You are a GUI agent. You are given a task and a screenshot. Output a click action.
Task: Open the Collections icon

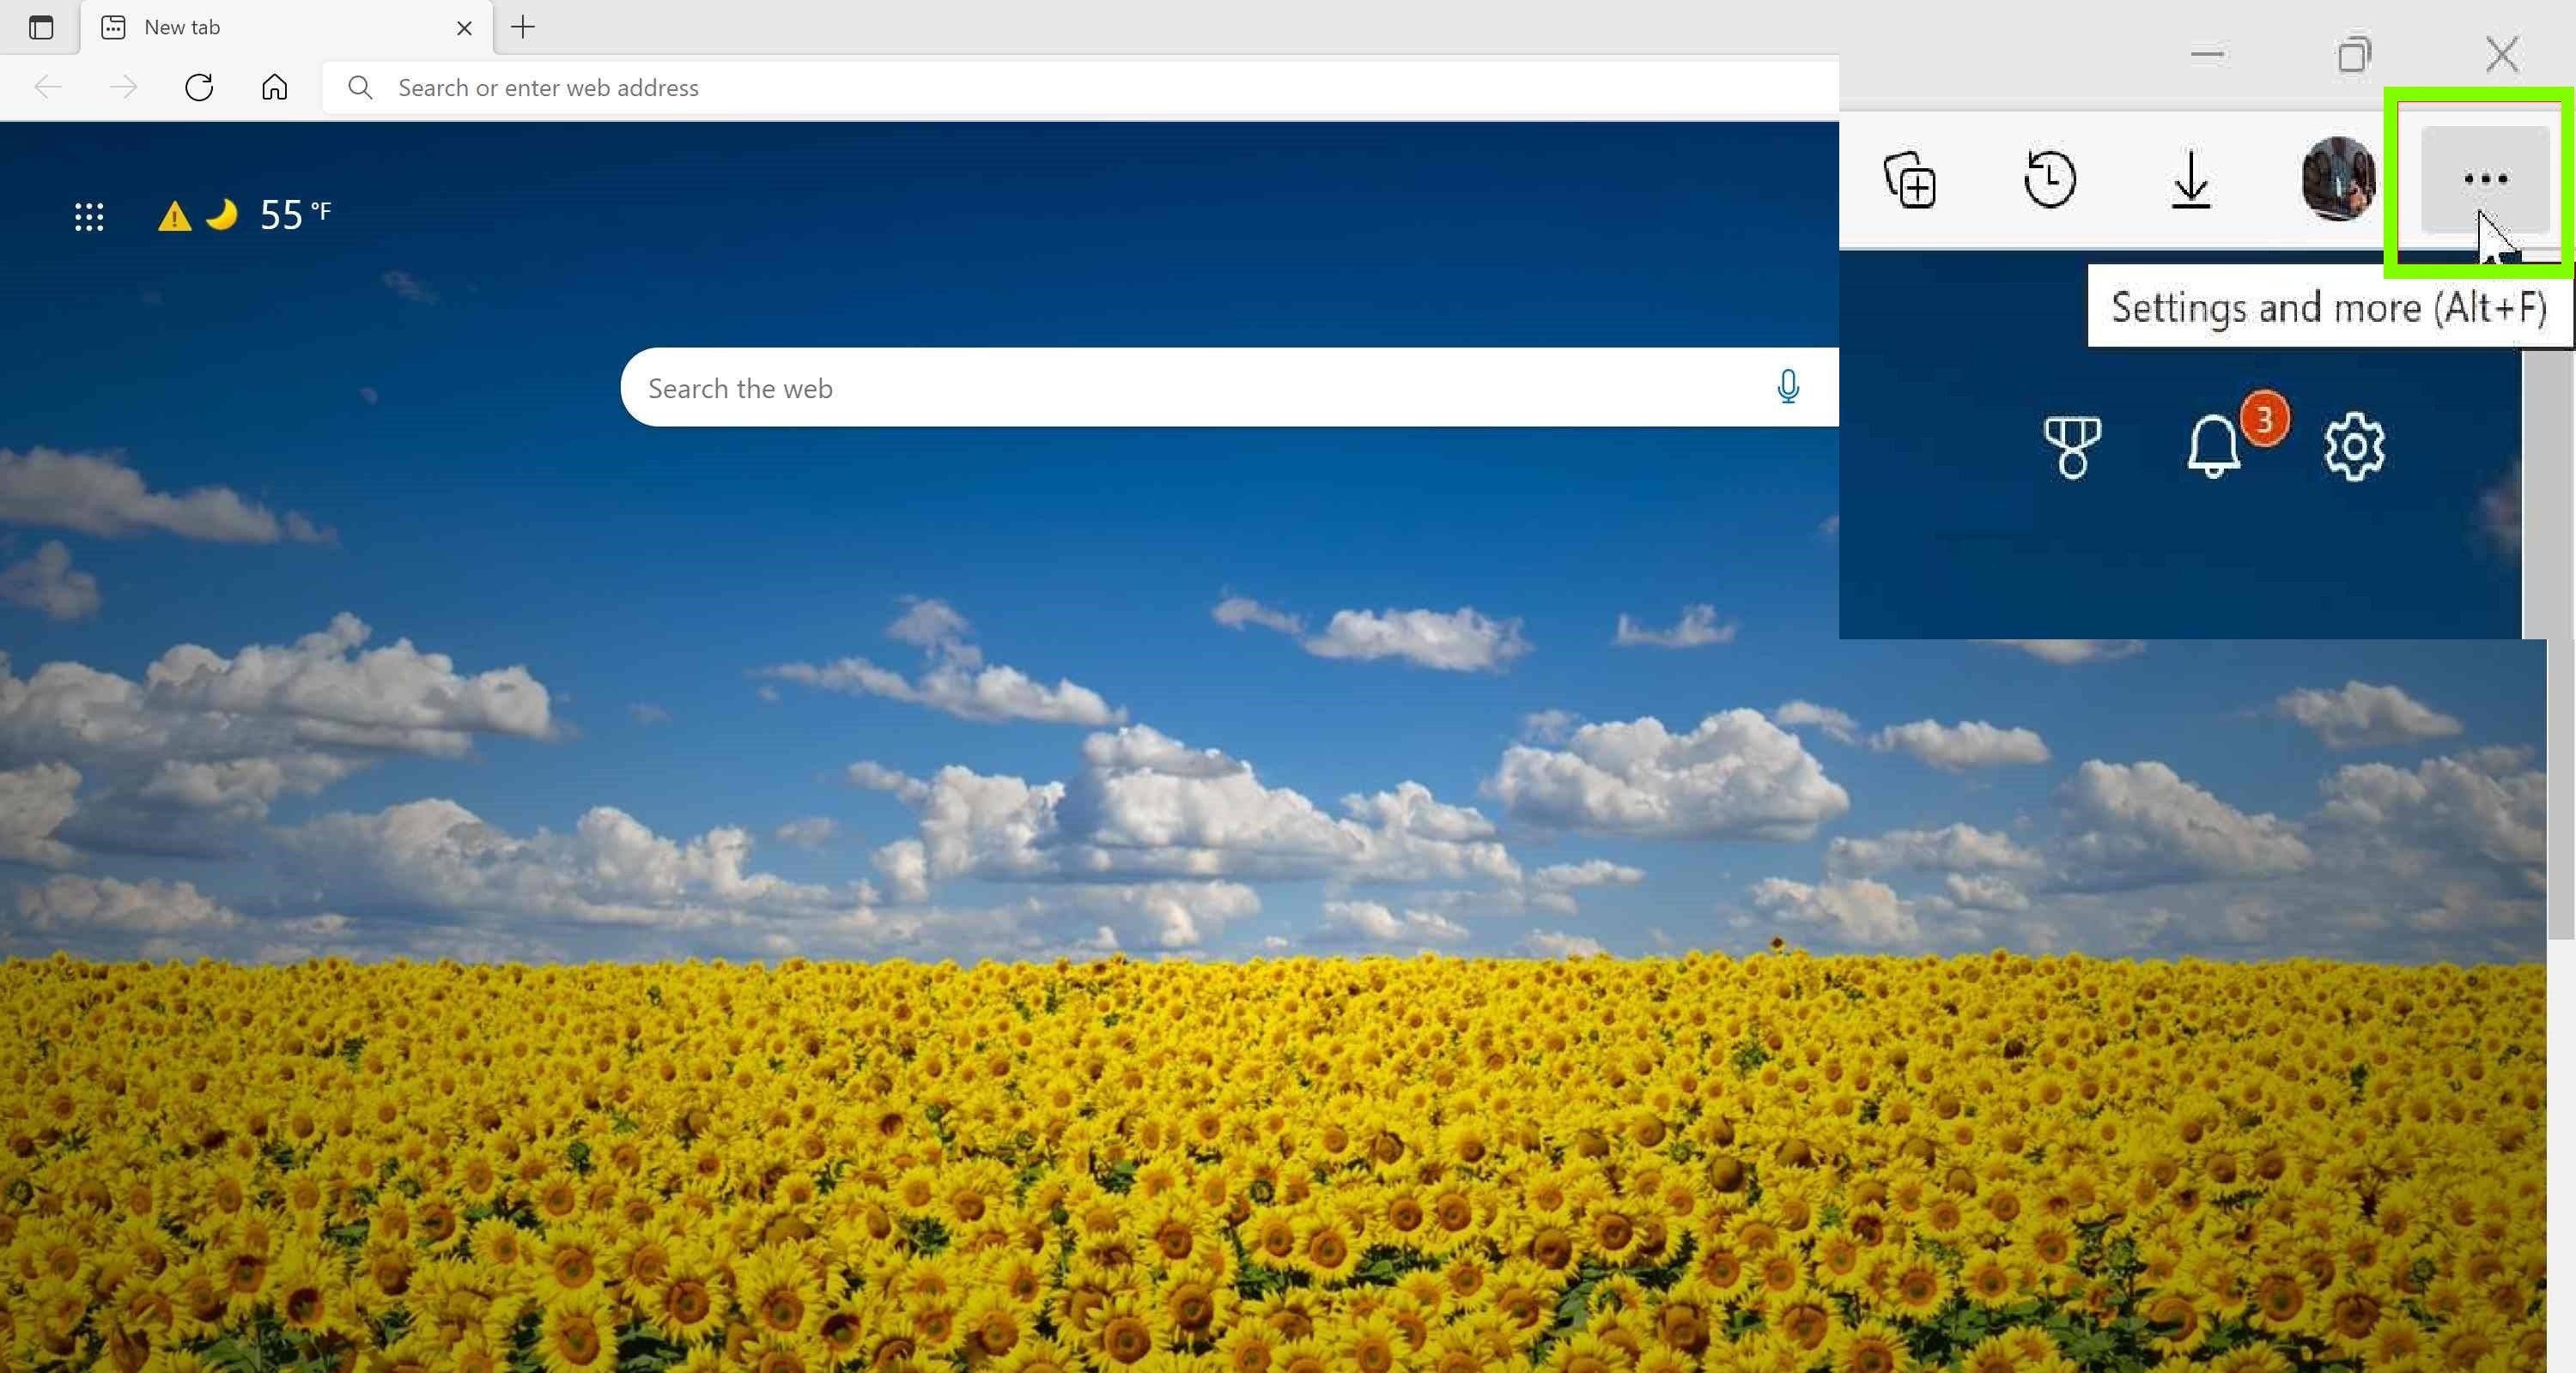pyautogui.click(x=1910, y=180)
